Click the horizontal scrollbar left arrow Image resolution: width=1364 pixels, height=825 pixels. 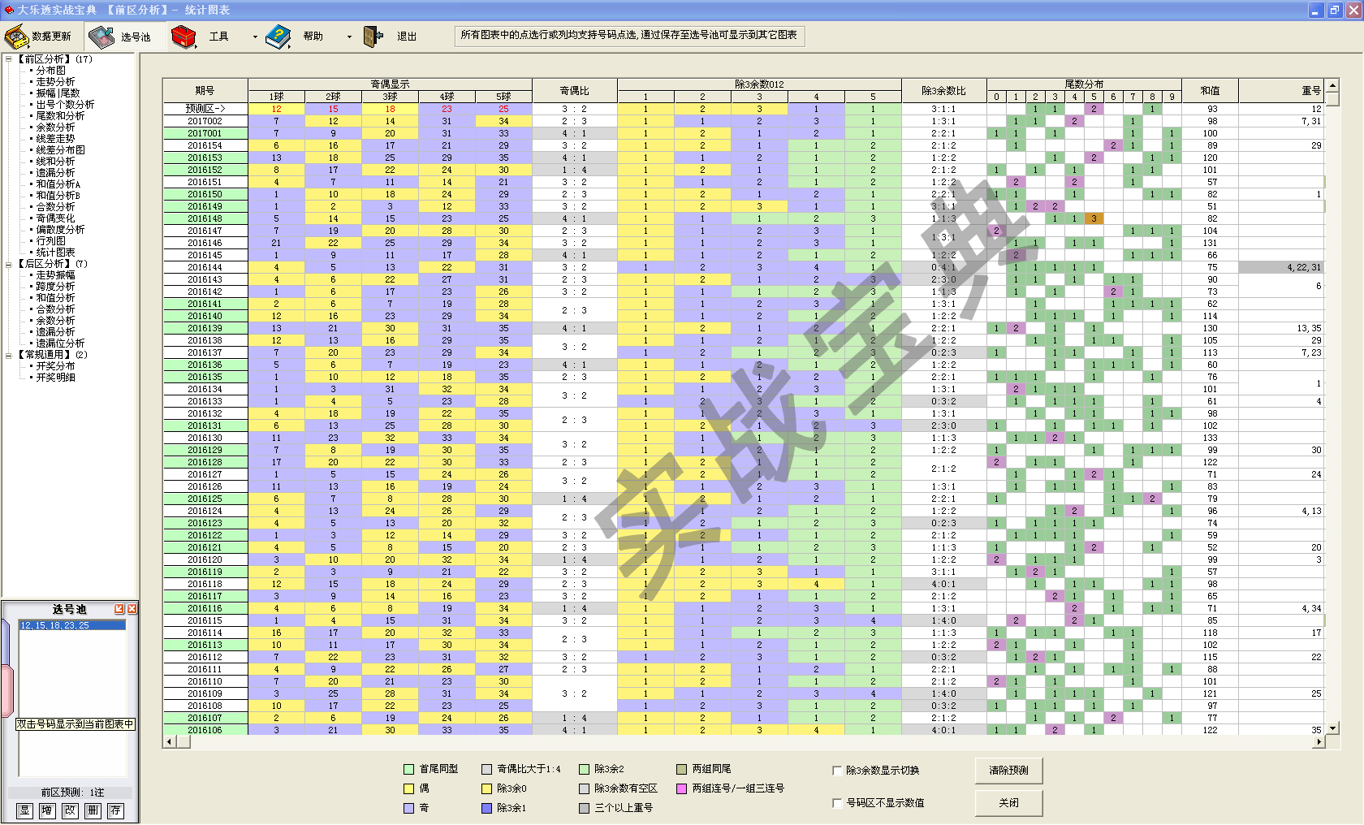point(169,741)
